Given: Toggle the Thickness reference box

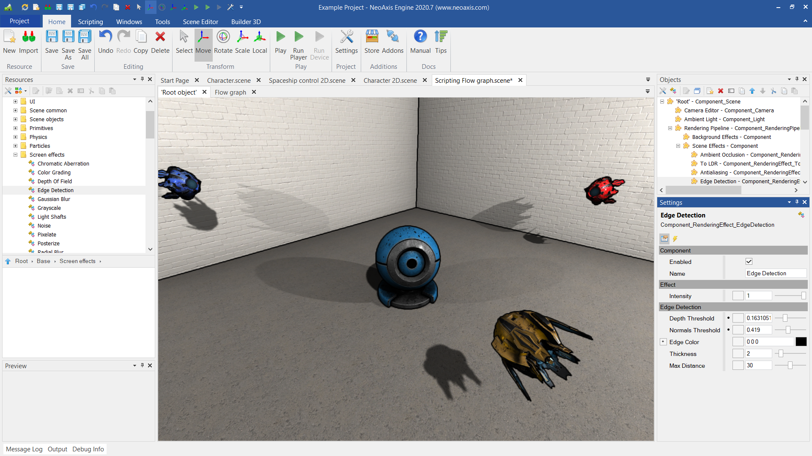Looking at the screenshot, I should tap(738, 354).
